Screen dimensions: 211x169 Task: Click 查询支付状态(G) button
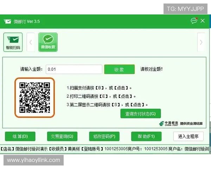[140, 114]
